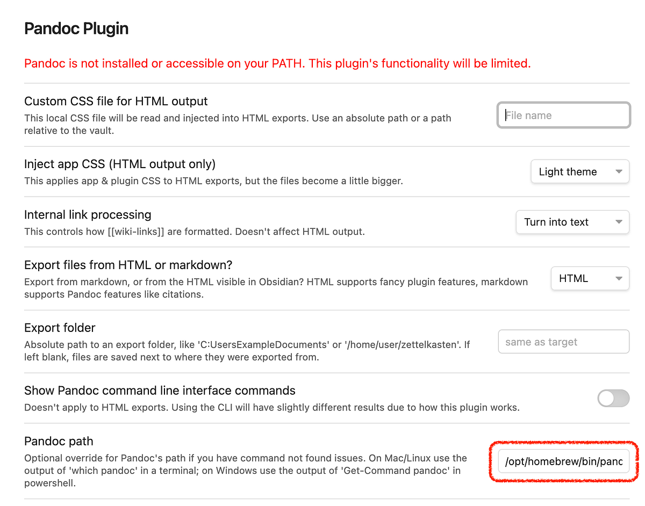Click the Pandoc Plugin heading

coord(76,28)
